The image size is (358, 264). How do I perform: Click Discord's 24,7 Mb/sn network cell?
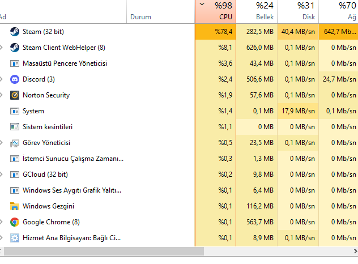(x=338, y=79)
